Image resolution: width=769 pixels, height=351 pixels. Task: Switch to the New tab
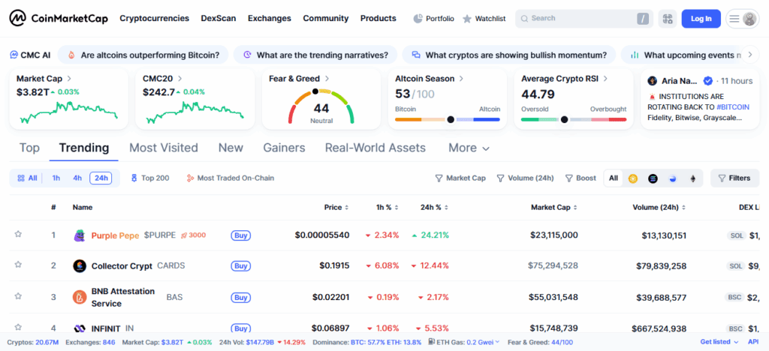pos(231,148)
